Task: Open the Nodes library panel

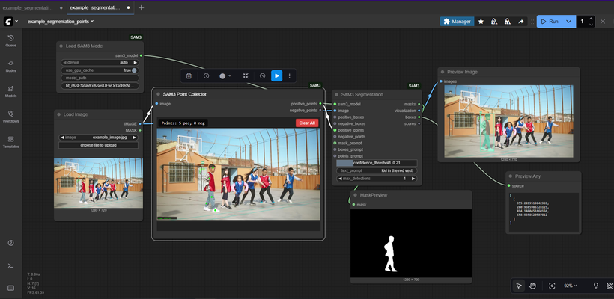Action: pos(10,66)
